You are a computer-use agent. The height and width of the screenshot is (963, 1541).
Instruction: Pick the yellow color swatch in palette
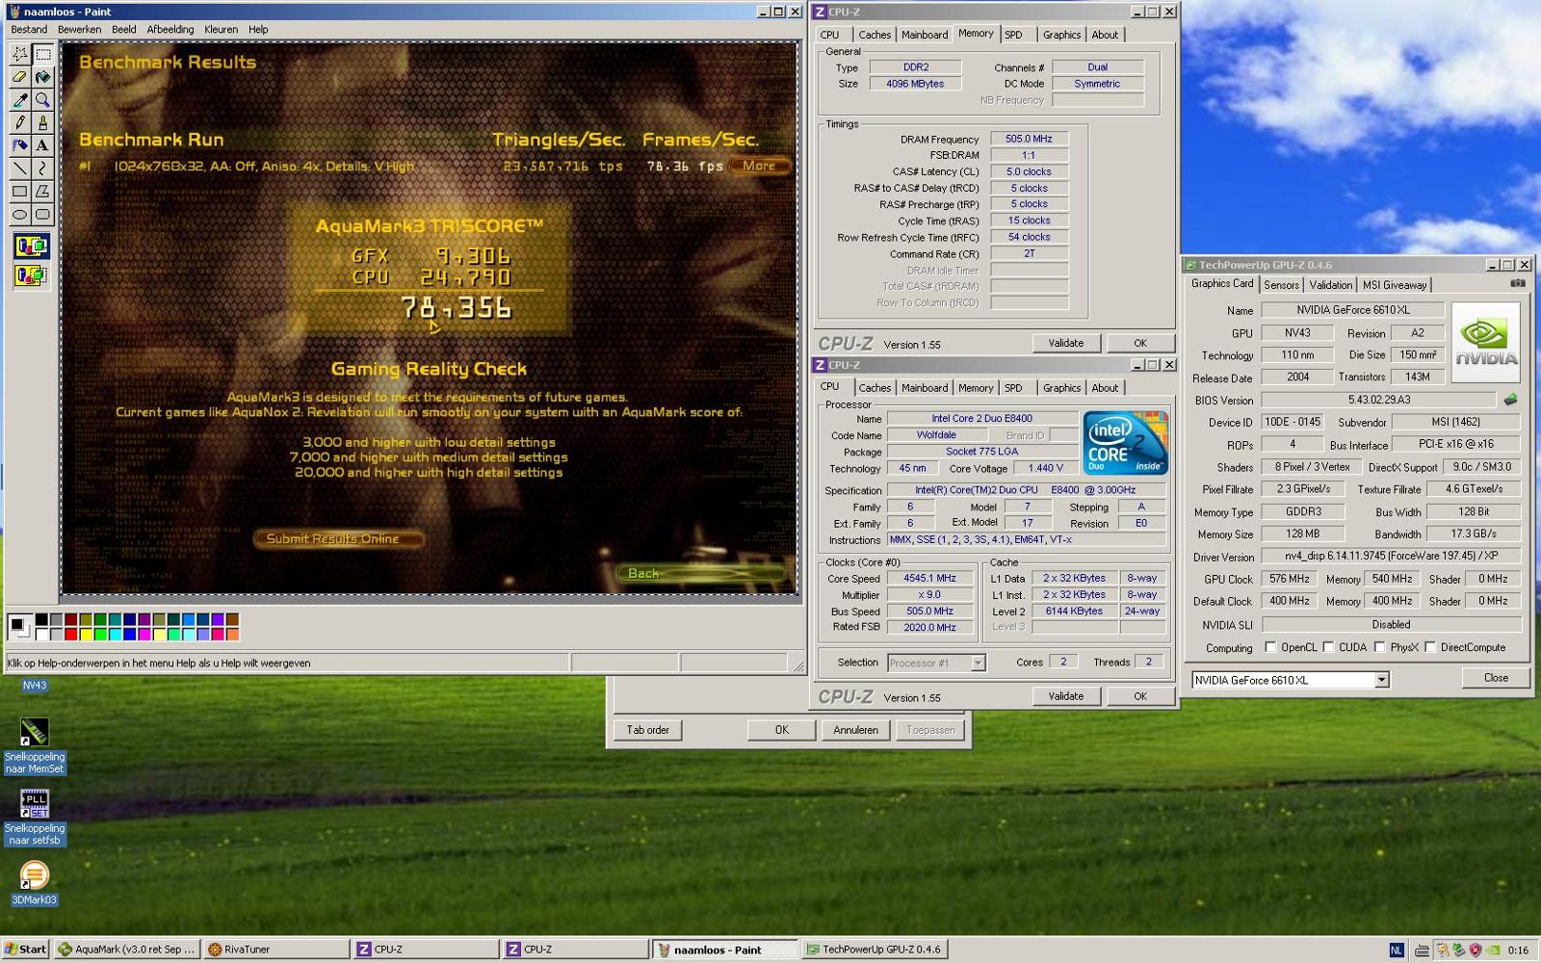(85, 634)
